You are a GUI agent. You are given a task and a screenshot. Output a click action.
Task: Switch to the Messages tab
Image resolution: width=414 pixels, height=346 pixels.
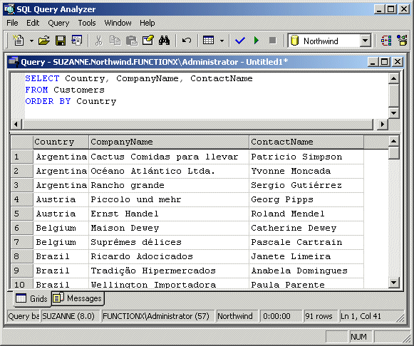click(x=78, y=298)
